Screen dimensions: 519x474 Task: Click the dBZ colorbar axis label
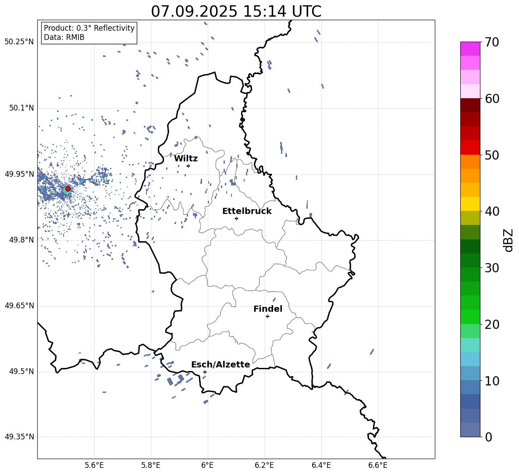(508, 240)
